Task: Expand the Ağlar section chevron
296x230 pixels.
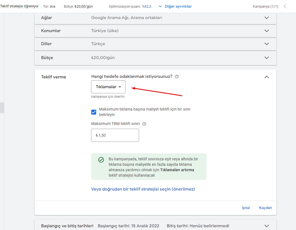Action: tap(267, 18)
